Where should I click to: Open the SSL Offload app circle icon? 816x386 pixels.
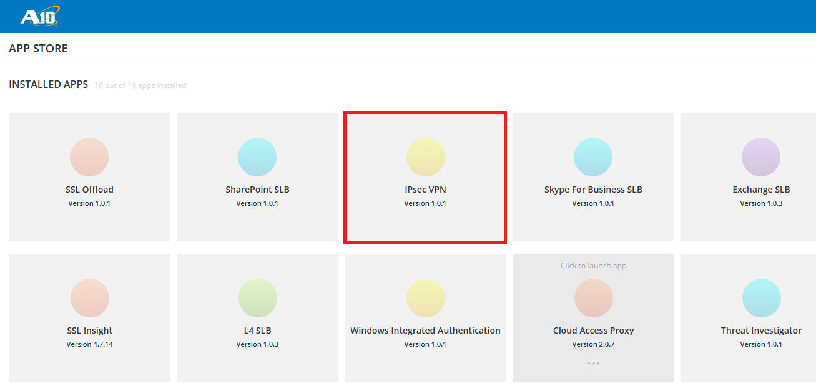[x=89, y=157]
